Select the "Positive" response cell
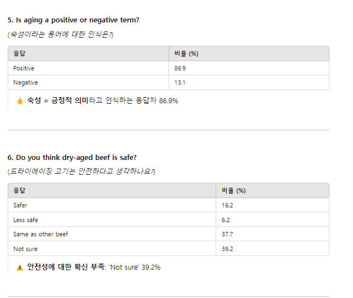The width and height of the screenshot is (353, 298). coord(24,68)
